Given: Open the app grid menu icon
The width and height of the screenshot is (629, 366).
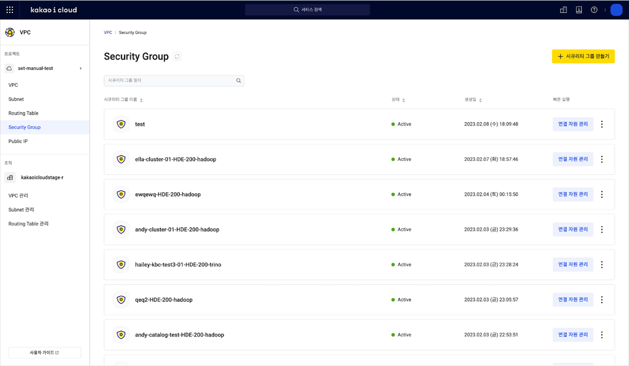Looking at the screenshot, I should pos(10,10).
